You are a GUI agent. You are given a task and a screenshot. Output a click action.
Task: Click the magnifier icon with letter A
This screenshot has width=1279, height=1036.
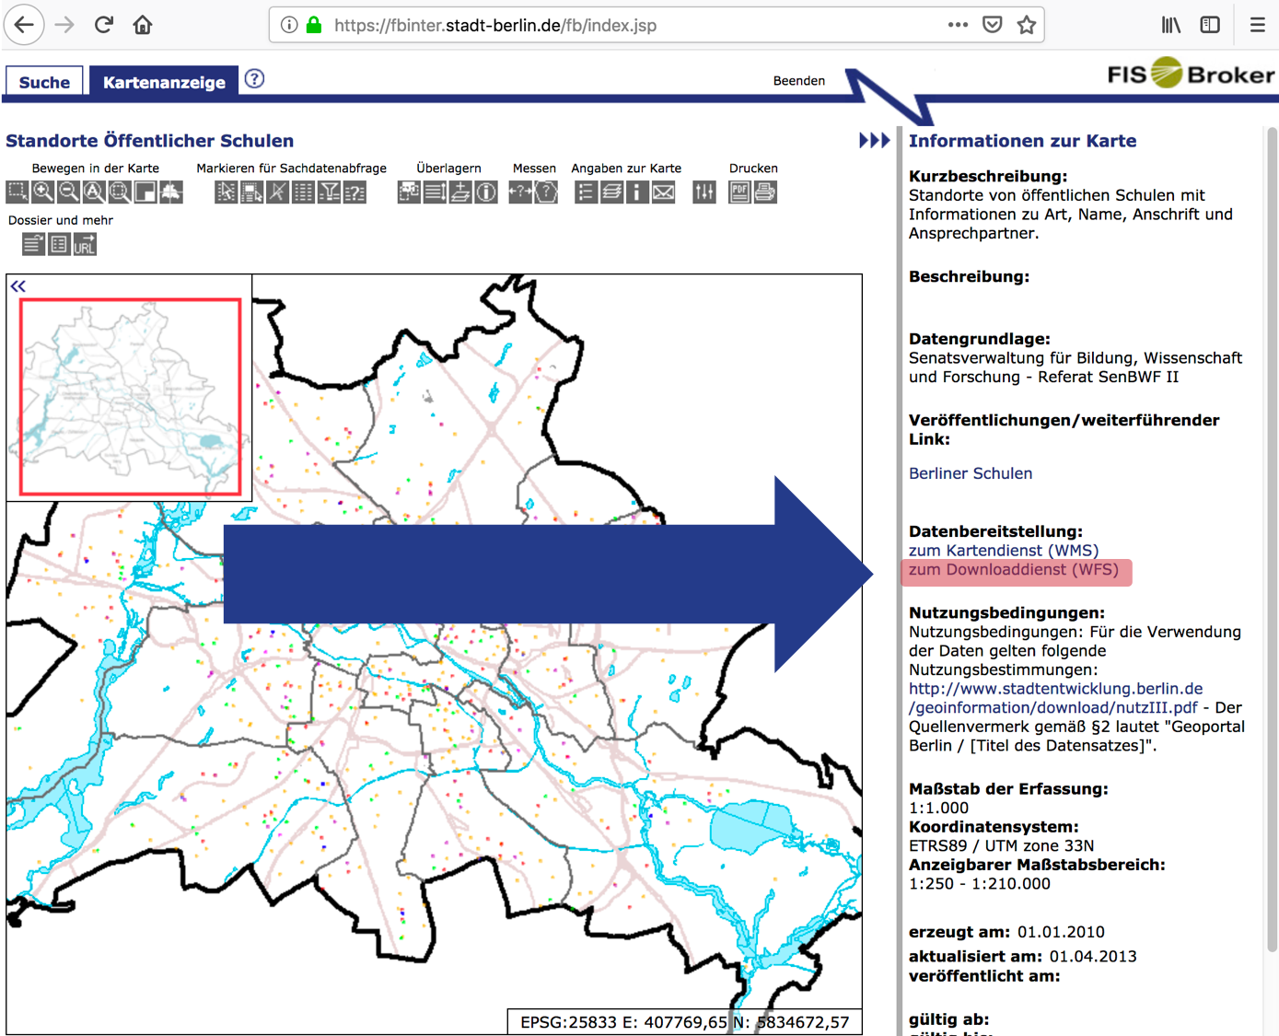[x=94, y=192]
